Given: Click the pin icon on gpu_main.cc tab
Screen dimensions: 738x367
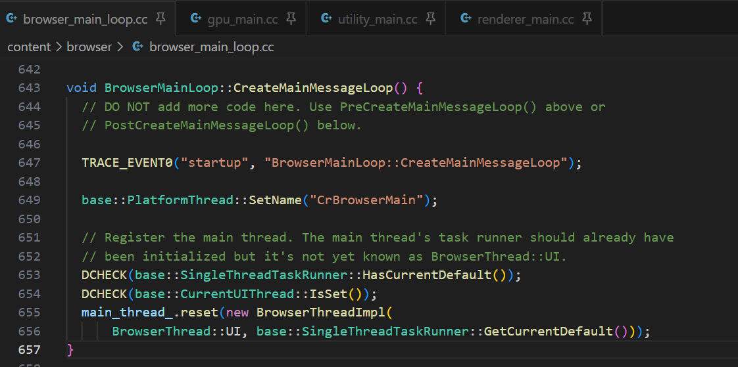Looking at the screenshot, I should tap(291, 19).
